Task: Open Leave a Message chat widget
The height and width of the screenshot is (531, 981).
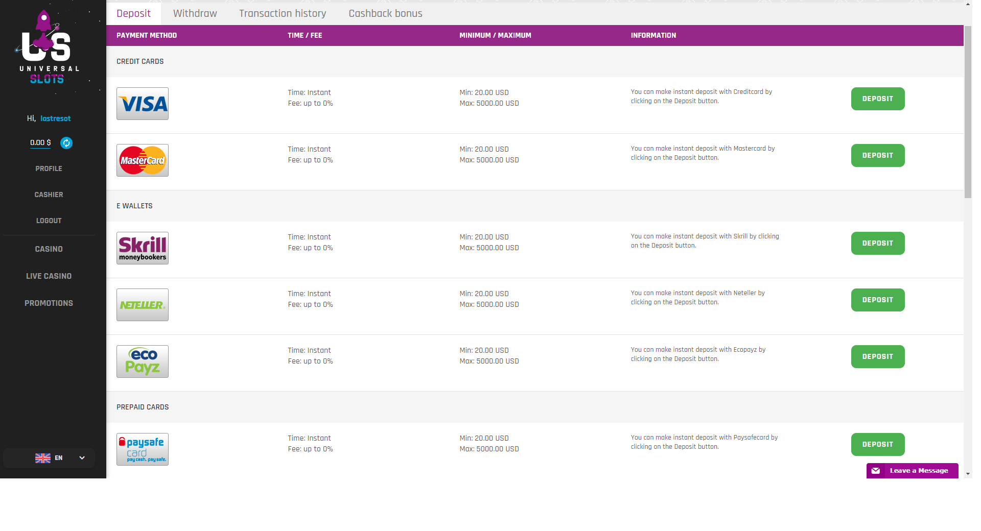Action: click(912, 471)
